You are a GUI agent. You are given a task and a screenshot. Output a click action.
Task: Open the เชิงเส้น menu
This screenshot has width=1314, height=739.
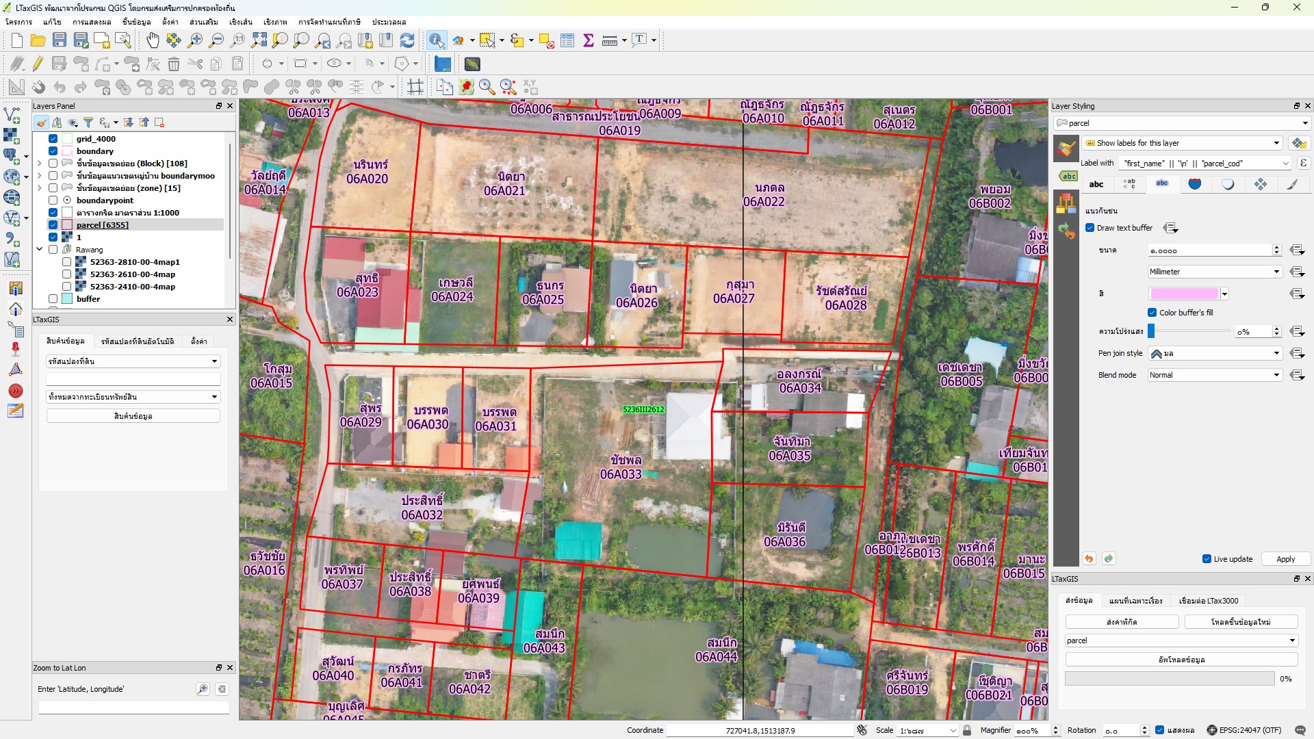[x=240, y=22]
